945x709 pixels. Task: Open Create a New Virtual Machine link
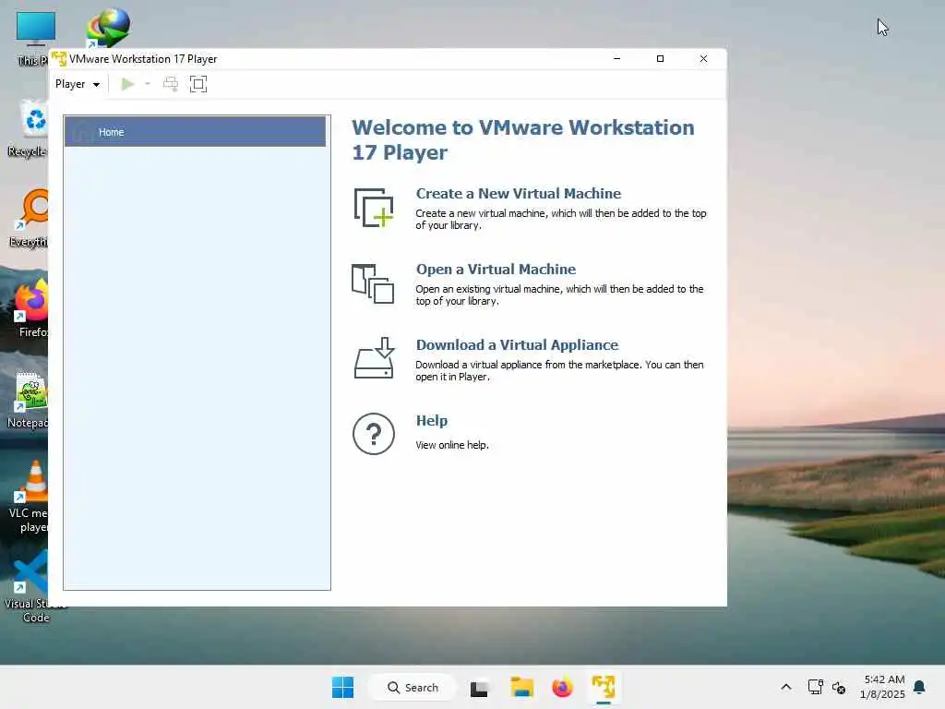(519, 194)
